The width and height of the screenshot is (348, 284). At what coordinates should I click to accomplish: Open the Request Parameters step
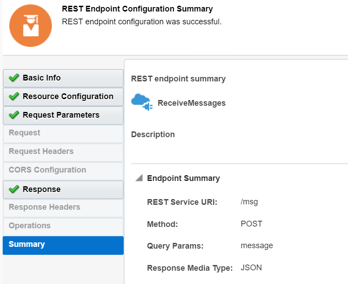61,115
